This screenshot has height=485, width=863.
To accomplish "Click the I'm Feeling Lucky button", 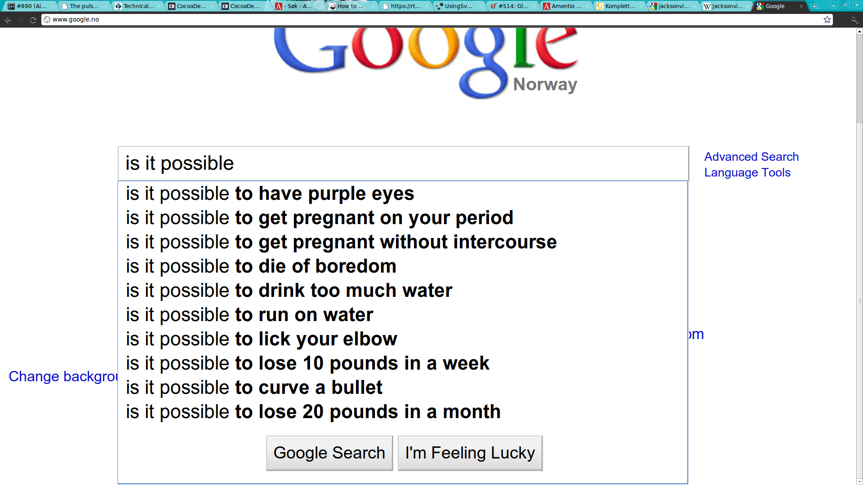I will tap(470, 453).
